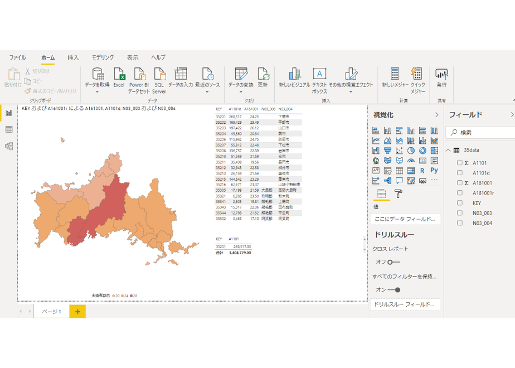Check the KEY field checkbox
The height and width of the screenshot is (368, 515).
click(x=459, y=203)
